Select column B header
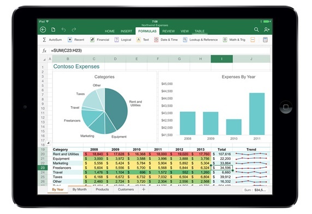This screenshot has width=312, height=214. [x=68, y=59]
